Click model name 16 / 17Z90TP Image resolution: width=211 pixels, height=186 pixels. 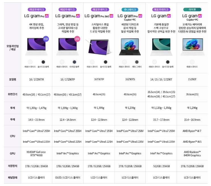point(68,80)
